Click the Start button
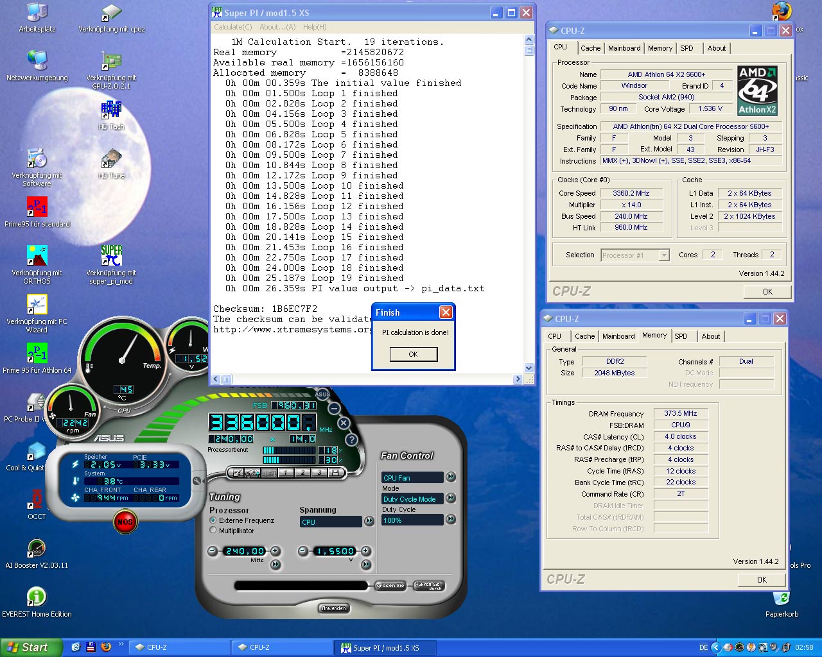822x657 pixels. 31,647
